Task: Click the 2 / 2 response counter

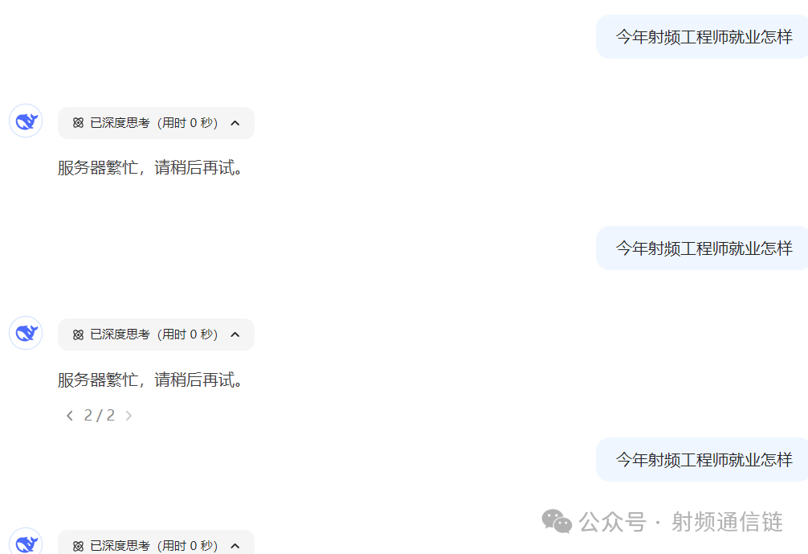Action: [100, 415]
